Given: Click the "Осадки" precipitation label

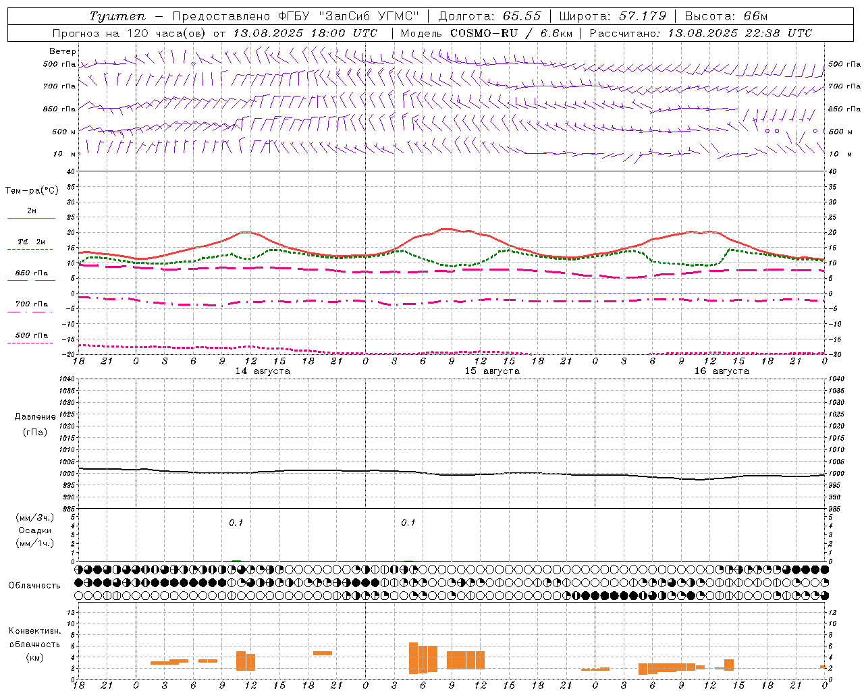Looking at the screenshot, I should [35, 530].
